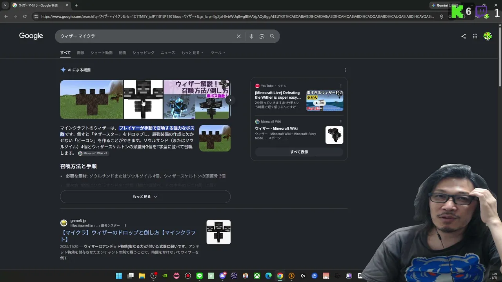Open the Defeating the Wither is super easy video link

click(278, 95)
